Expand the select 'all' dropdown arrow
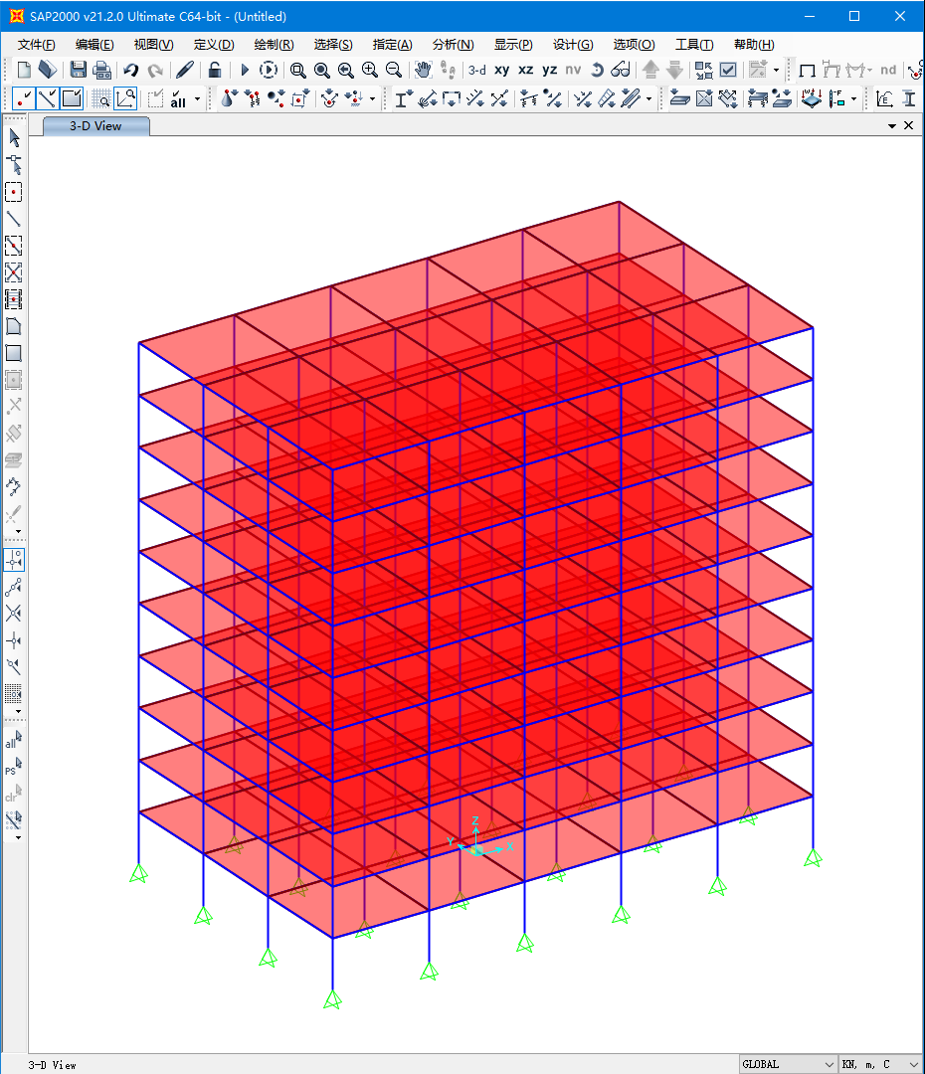 [197, 98]
